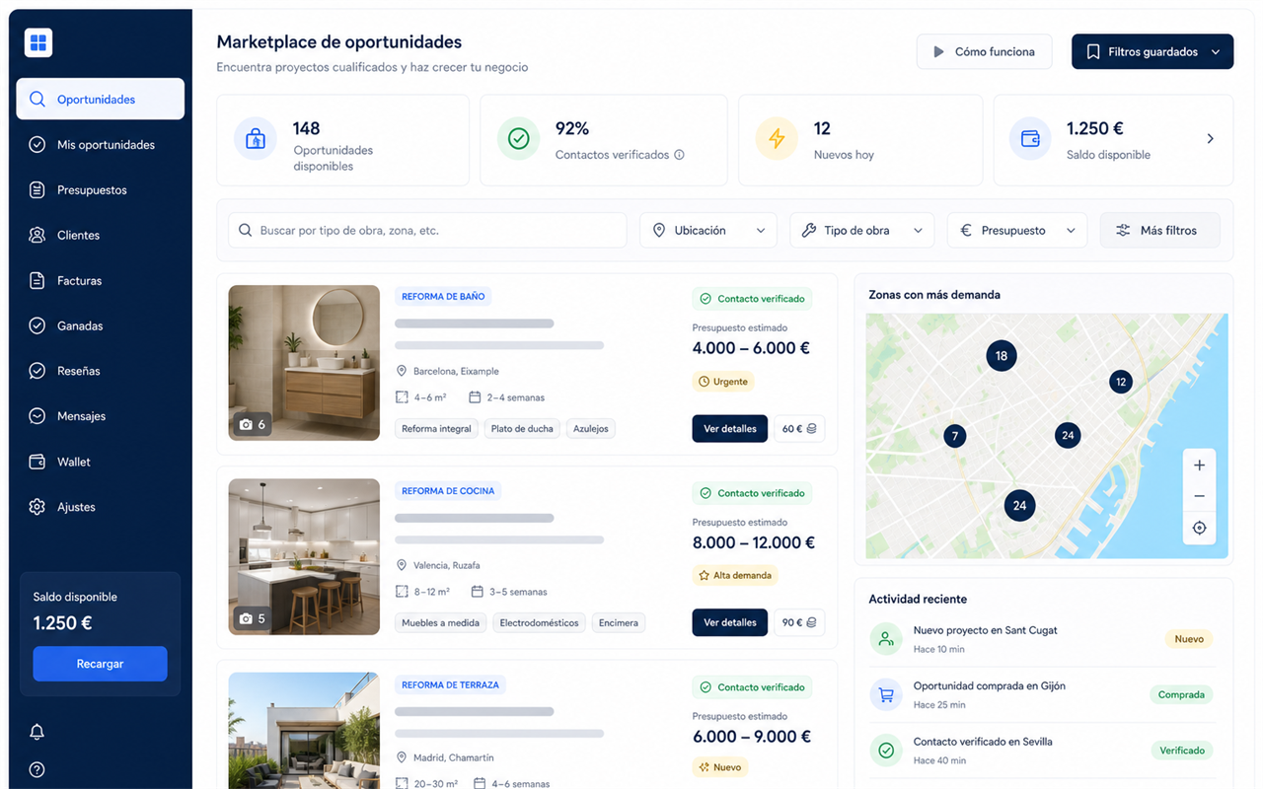
Task: Expand the Presupuesto filter dropdown
Action: click(1017, 231)
